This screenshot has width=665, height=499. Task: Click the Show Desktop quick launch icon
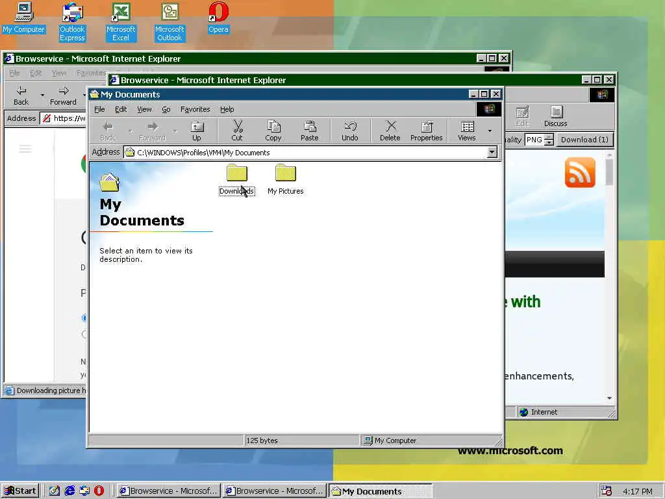[55, 491]
